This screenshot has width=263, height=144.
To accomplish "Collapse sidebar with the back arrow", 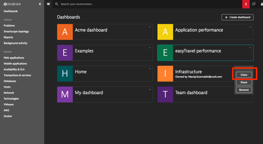I will 40,4.
